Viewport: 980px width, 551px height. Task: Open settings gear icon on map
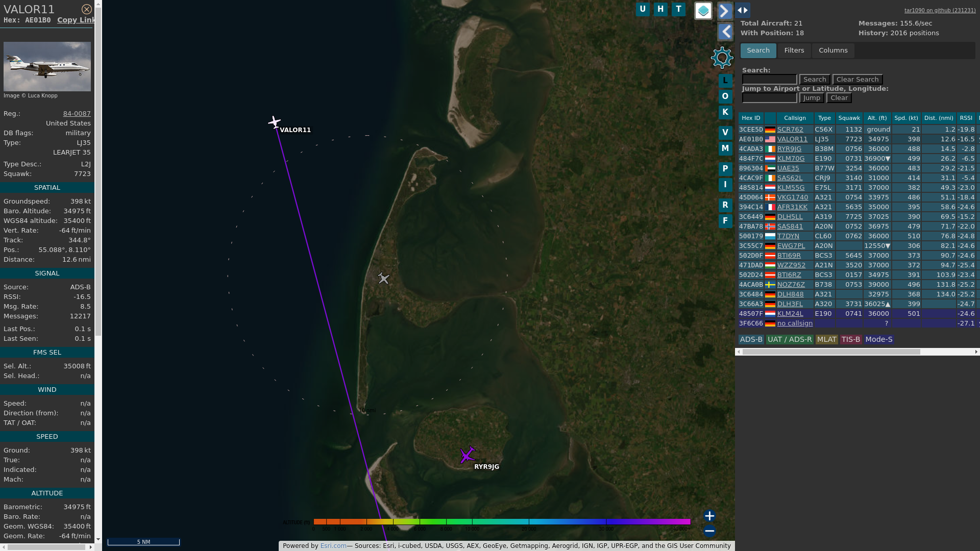722,58
